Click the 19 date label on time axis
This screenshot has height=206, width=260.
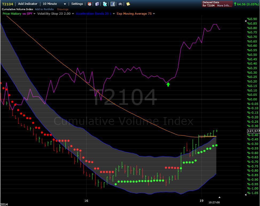click(201, 201)
